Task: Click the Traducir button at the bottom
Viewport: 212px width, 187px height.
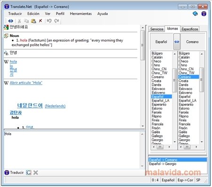Action: pos(14,172)
